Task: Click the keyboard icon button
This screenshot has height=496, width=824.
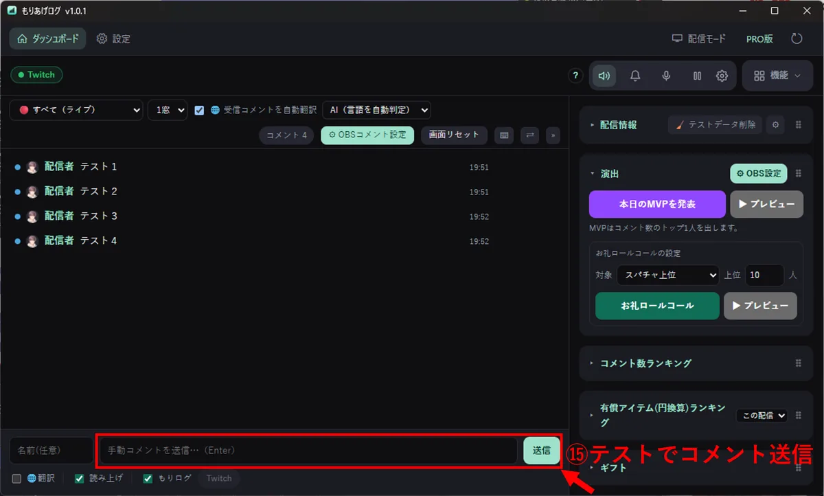Action: coord(504,135)
